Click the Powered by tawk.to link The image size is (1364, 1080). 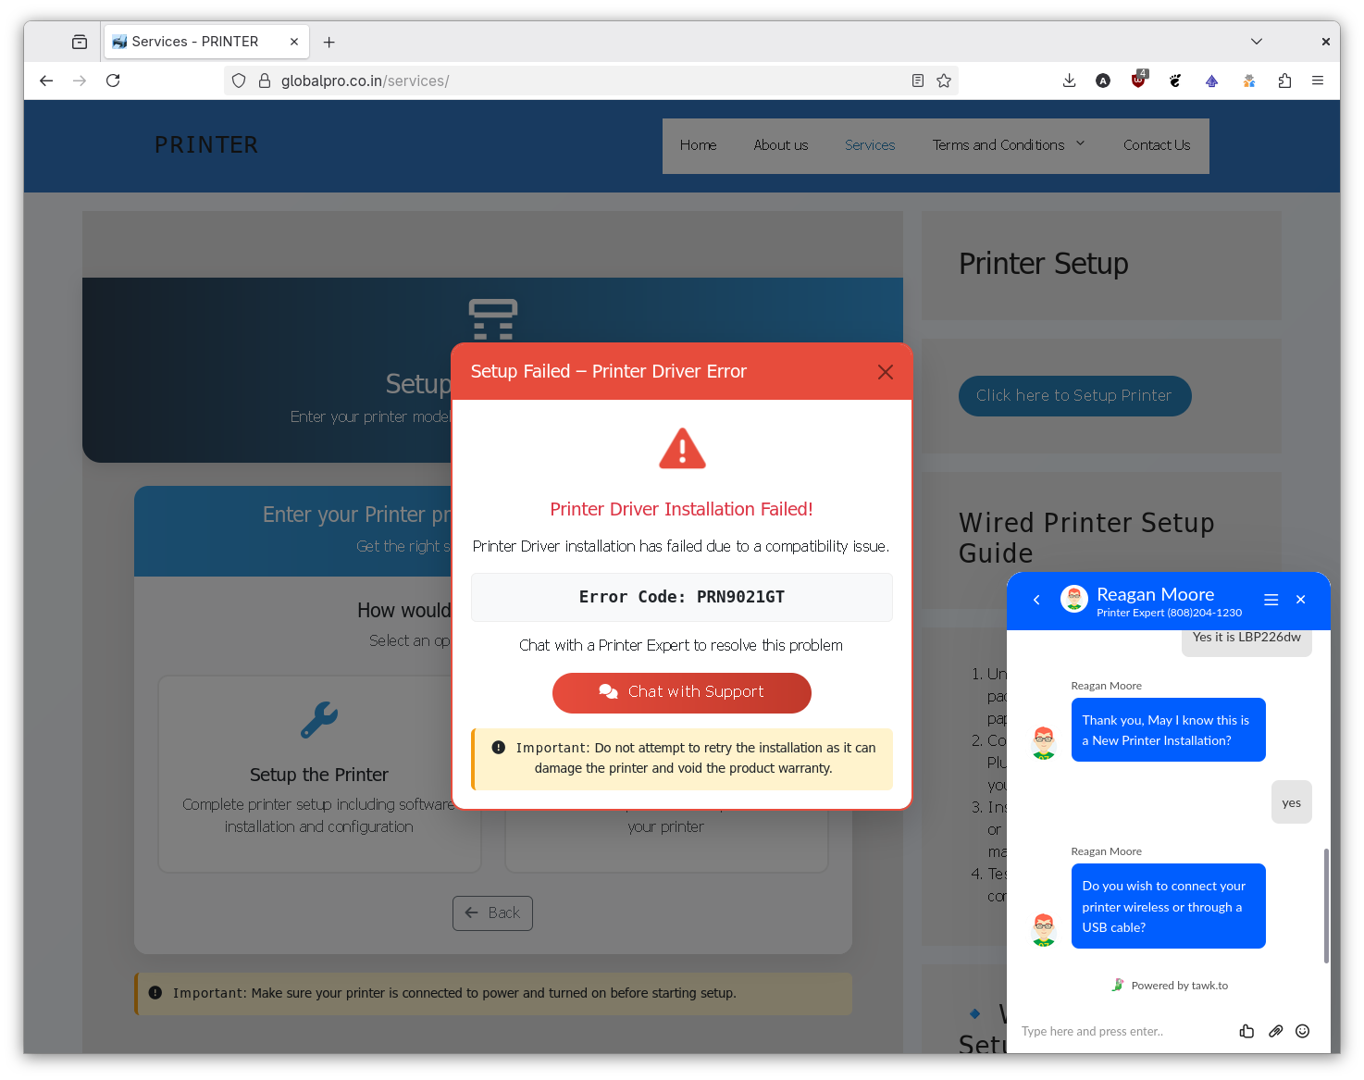pos(1170,986)
